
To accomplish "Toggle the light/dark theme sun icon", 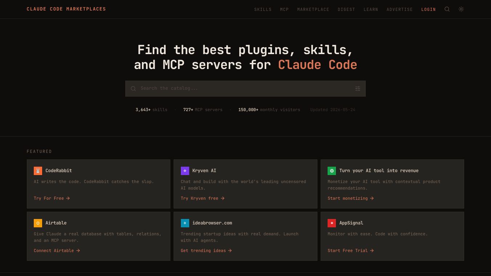I will (461, 9).
